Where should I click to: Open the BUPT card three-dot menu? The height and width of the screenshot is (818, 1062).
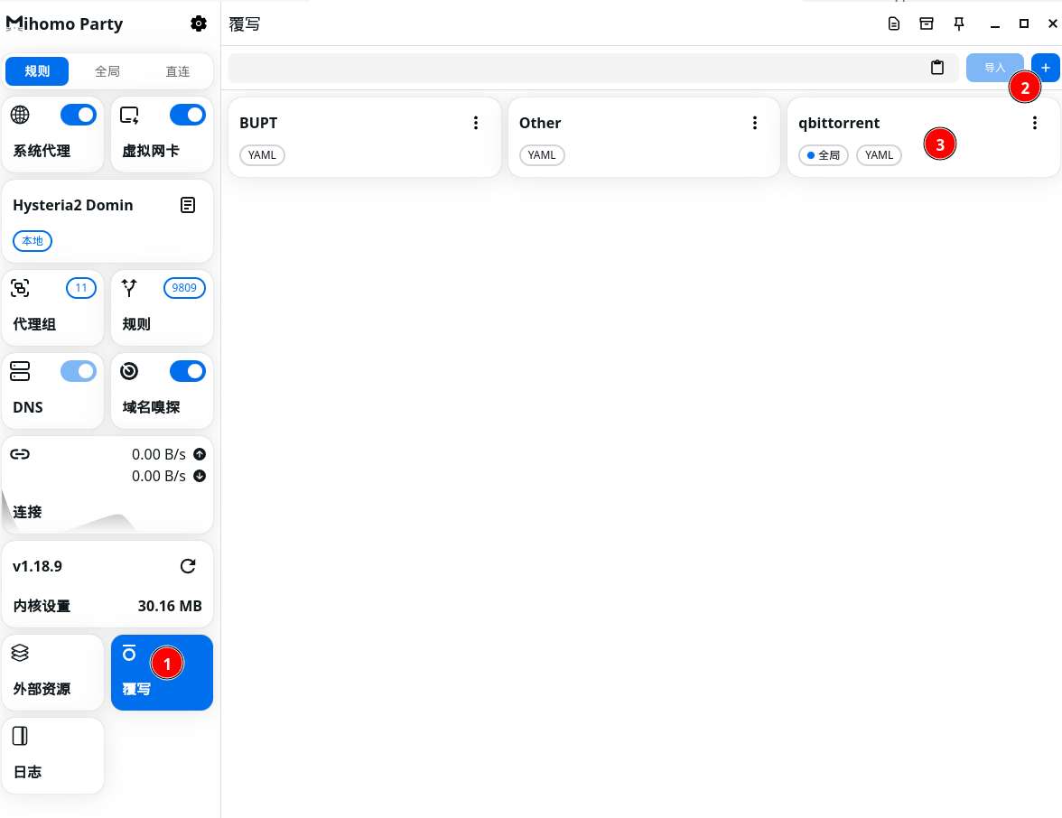(x=476, y=124)
